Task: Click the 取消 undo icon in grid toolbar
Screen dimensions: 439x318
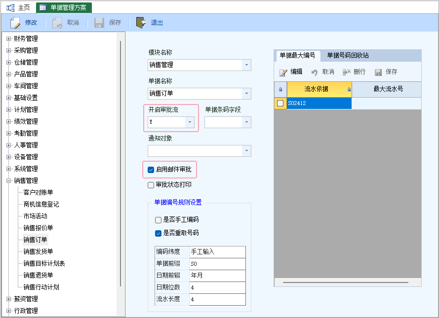Action: click(315, 72)
